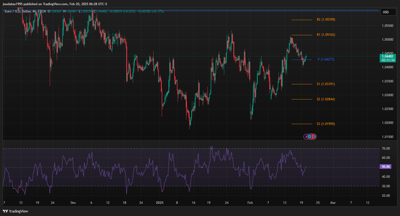400x216 pixels.
Task: Select the S2 (1.02844) support label
Action: [x=326, y=99]
